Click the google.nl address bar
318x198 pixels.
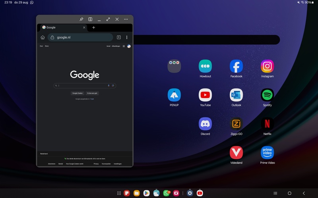80,37
